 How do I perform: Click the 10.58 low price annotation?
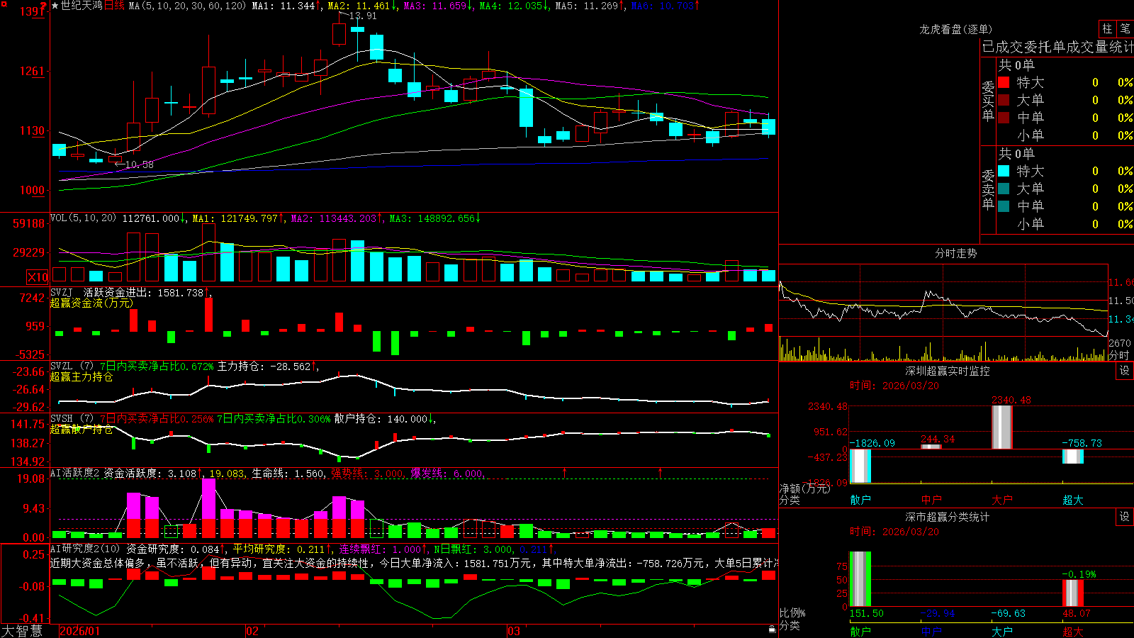click(x=139, y=164)
